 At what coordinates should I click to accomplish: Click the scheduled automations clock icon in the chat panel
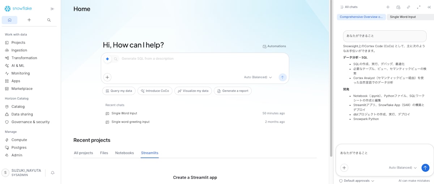[x=398, y=7]
